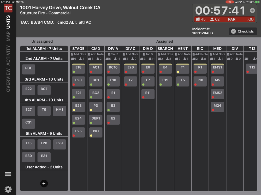Tap the plus icon next to the timer

click(252, 10)
